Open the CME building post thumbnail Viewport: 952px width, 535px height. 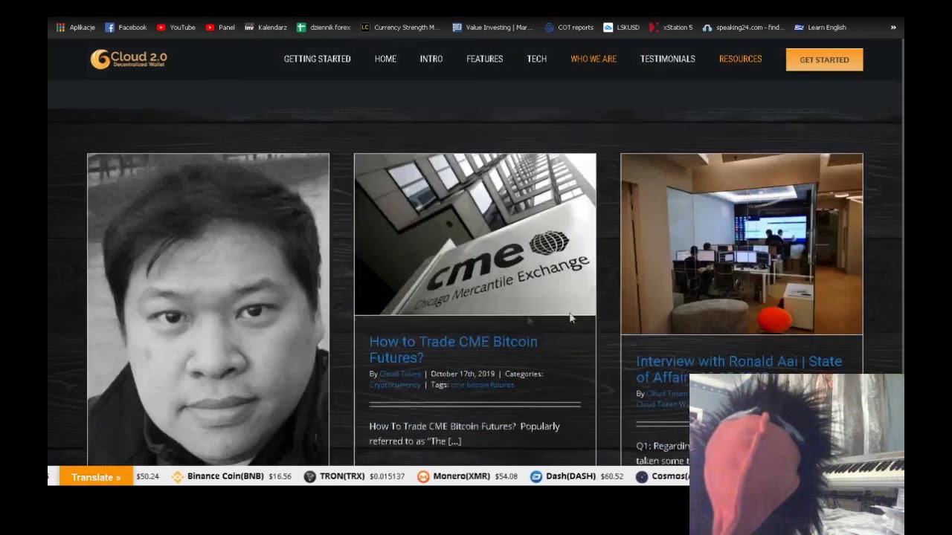475,235
